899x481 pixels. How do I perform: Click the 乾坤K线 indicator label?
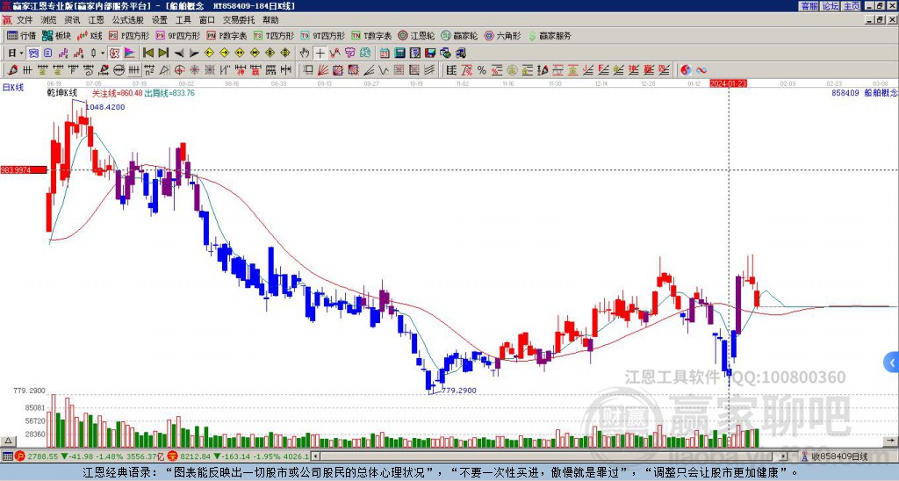(62, 93)
